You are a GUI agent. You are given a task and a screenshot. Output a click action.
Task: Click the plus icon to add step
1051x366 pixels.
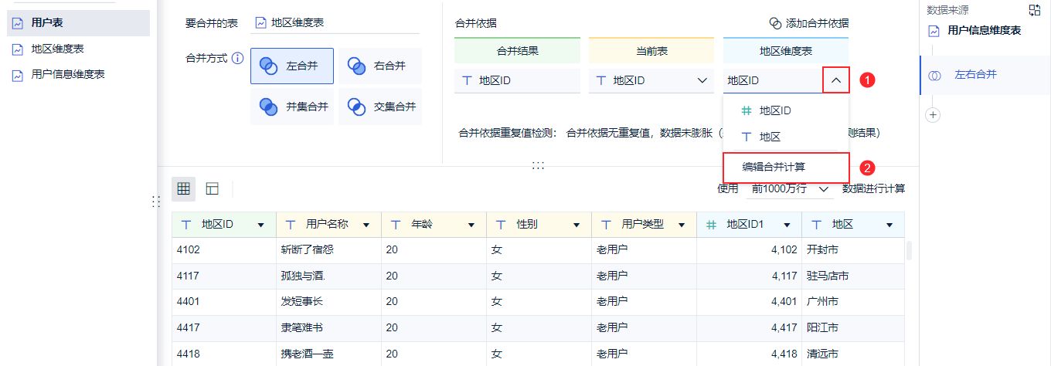click(933, 115)
